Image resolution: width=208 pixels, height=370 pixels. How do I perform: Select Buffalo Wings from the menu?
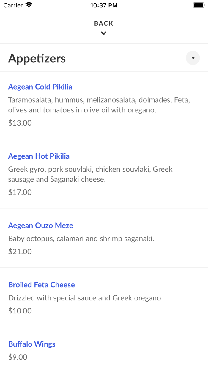(31, 344)
